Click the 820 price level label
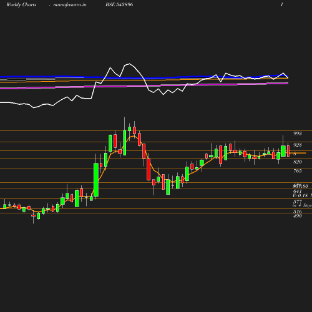The height and width of the screenshot is (312, 312). (298, 162)
